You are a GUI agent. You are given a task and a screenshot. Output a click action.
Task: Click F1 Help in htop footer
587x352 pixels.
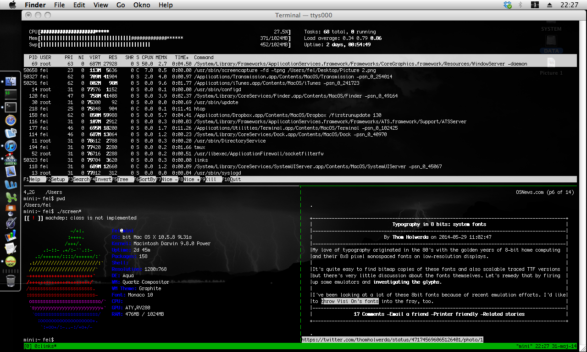coord(34,179)
